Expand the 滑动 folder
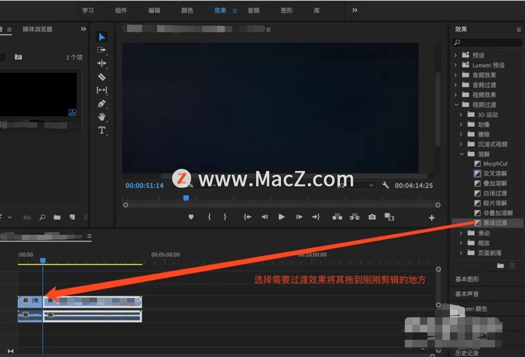The image size is (525, 357). coord(461,233)
